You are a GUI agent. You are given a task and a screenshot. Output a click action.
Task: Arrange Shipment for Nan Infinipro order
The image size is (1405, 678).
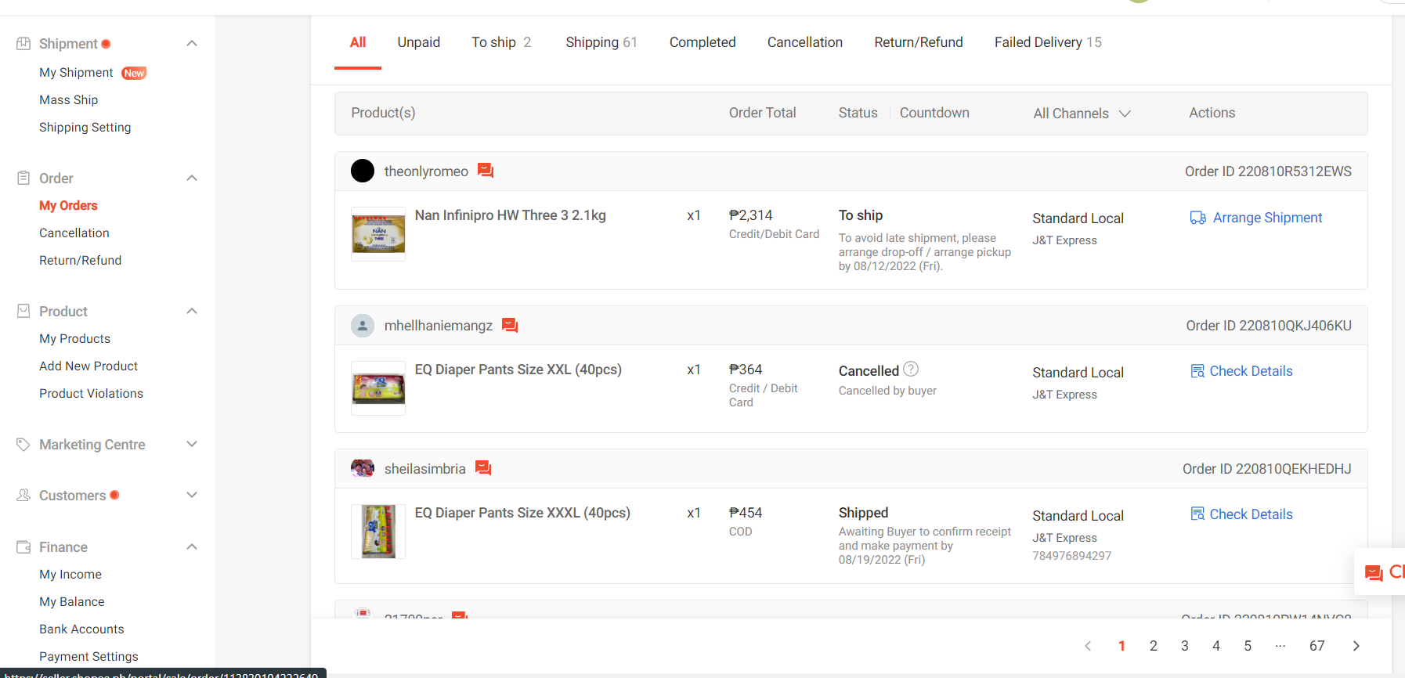point(1256,218)
